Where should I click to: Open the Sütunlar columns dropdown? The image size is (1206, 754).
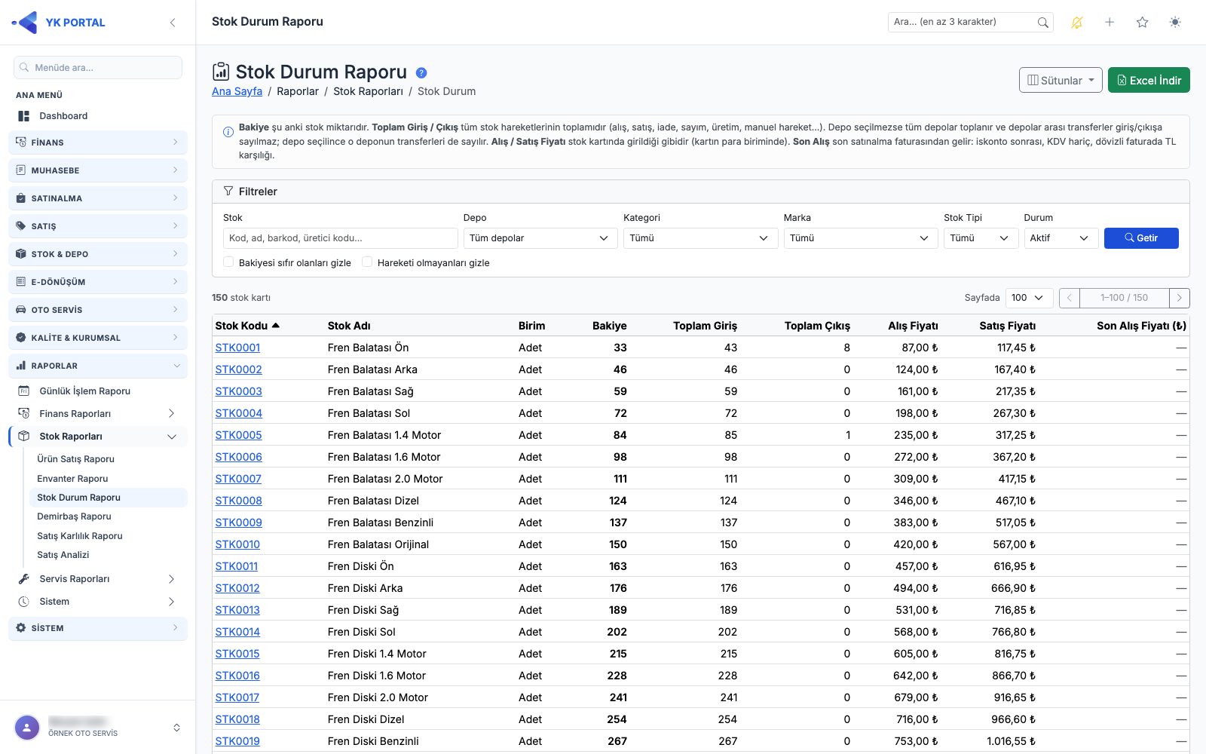1061,80
